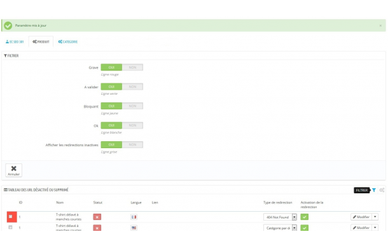
Task: Switch to the Produit tab
Action: [41, 42]
